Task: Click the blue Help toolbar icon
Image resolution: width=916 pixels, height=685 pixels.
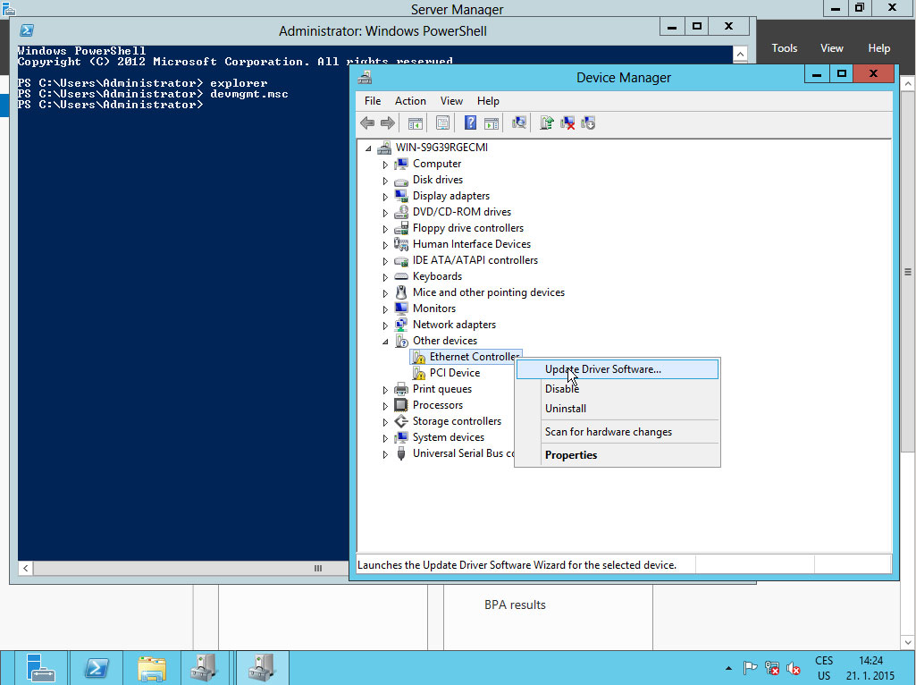Action: [470, 123]
